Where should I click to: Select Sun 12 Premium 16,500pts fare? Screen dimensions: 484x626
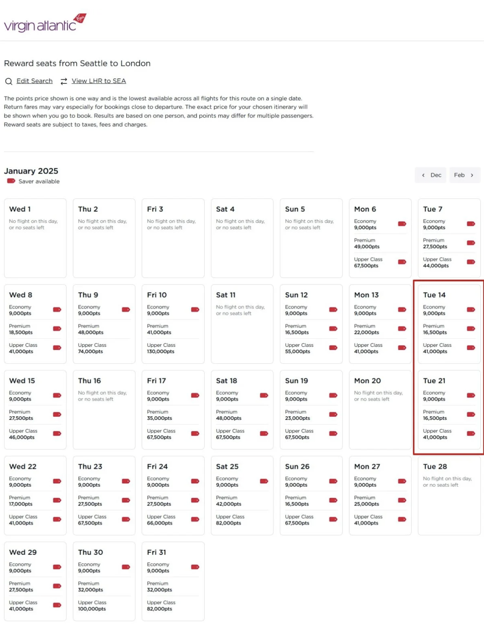[311, 329]
